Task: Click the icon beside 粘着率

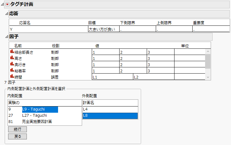Action: 12,70
